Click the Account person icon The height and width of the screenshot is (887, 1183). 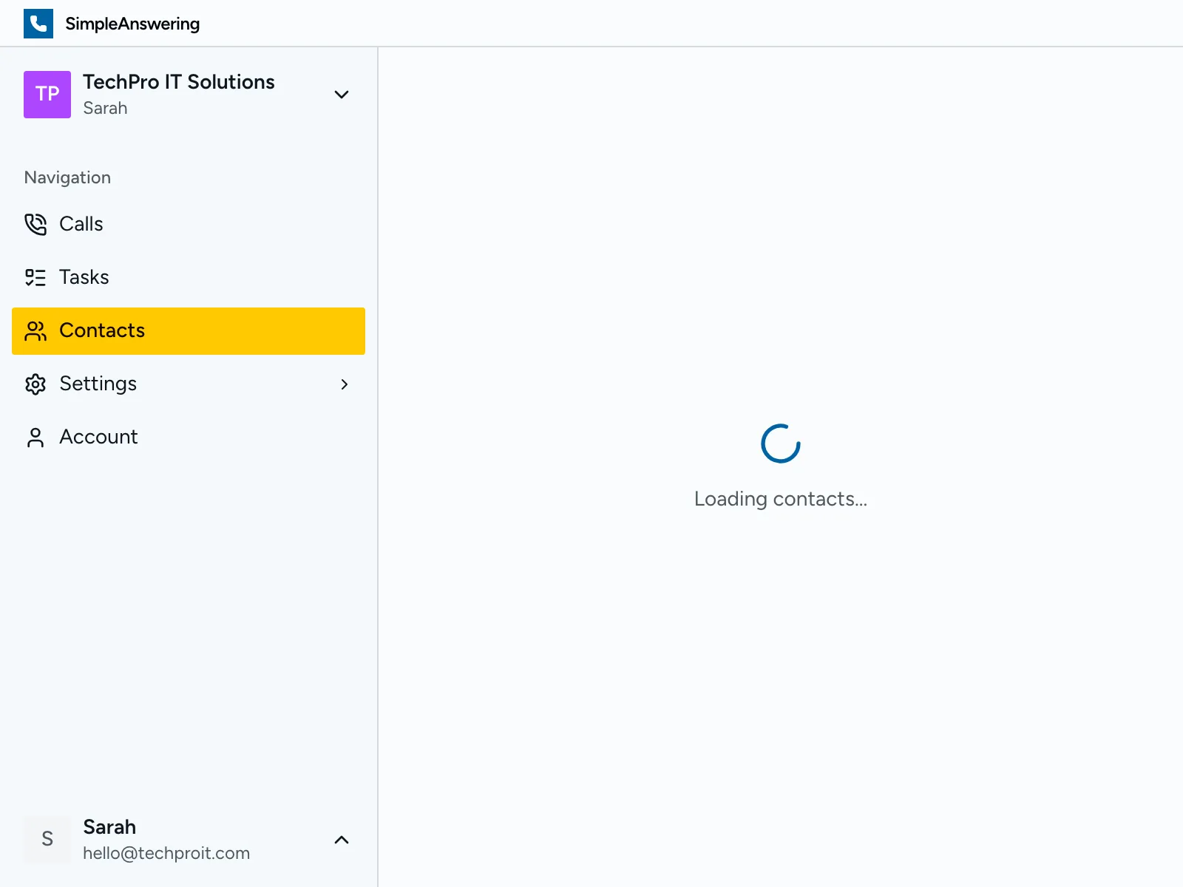point(35,437)
